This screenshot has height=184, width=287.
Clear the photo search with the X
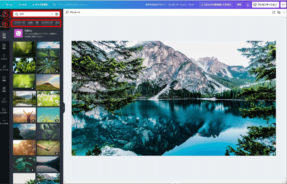point(52,14)
